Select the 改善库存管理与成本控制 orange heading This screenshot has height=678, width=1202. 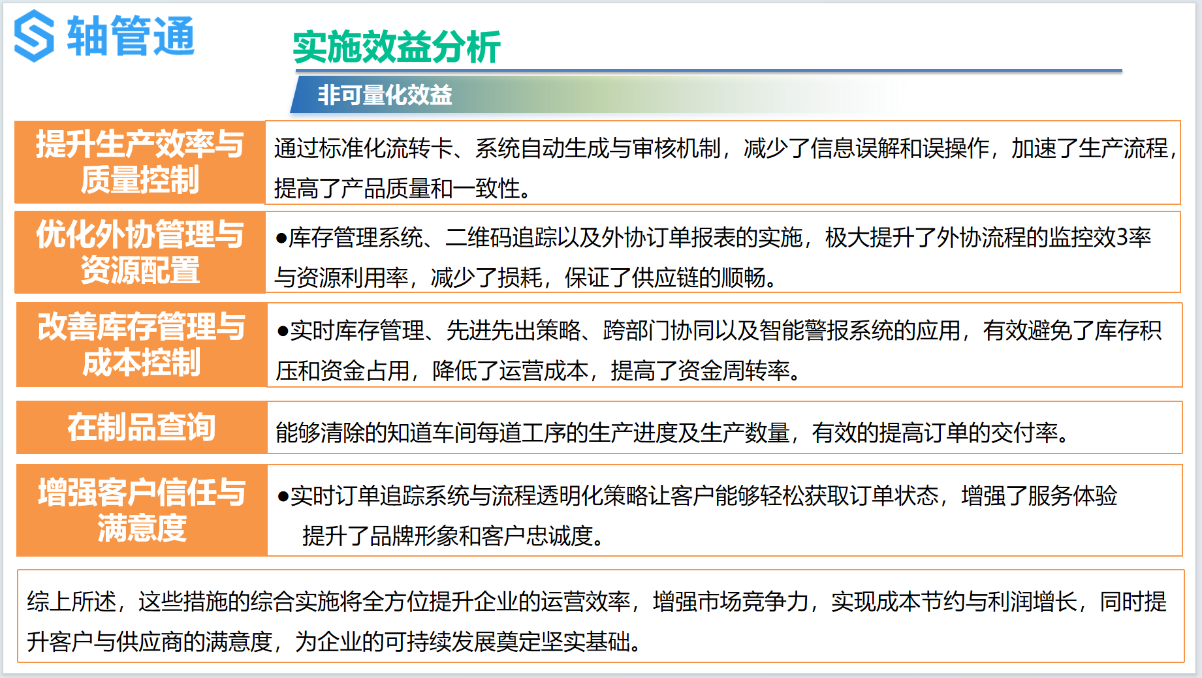tap(141, 345)
